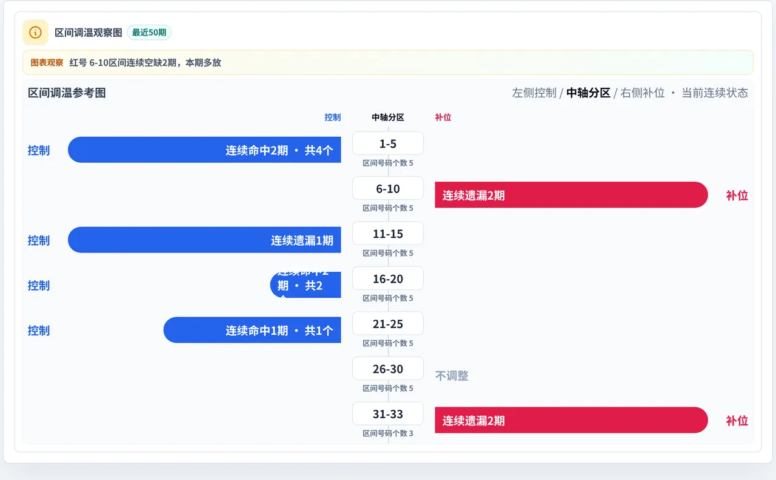Click the 补位 label right of the 6-10 bar

click(x=737, y=195)
